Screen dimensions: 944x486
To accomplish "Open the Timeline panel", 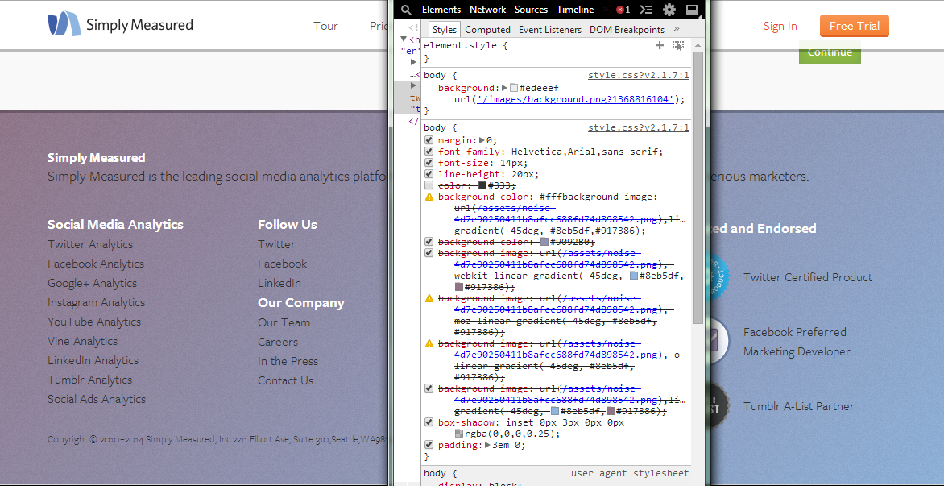I will click(x=575, y=10).
